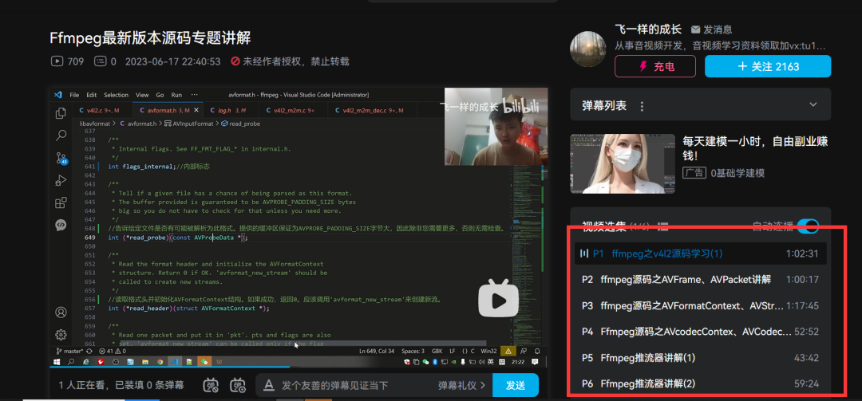Open the VS Code Search sidebar icon

coord(61,136)
